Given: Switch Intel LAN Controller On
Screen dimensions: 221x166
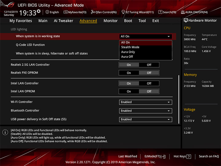Looking at the screenshot, I should pyautogui.click(x=129, y=83).
